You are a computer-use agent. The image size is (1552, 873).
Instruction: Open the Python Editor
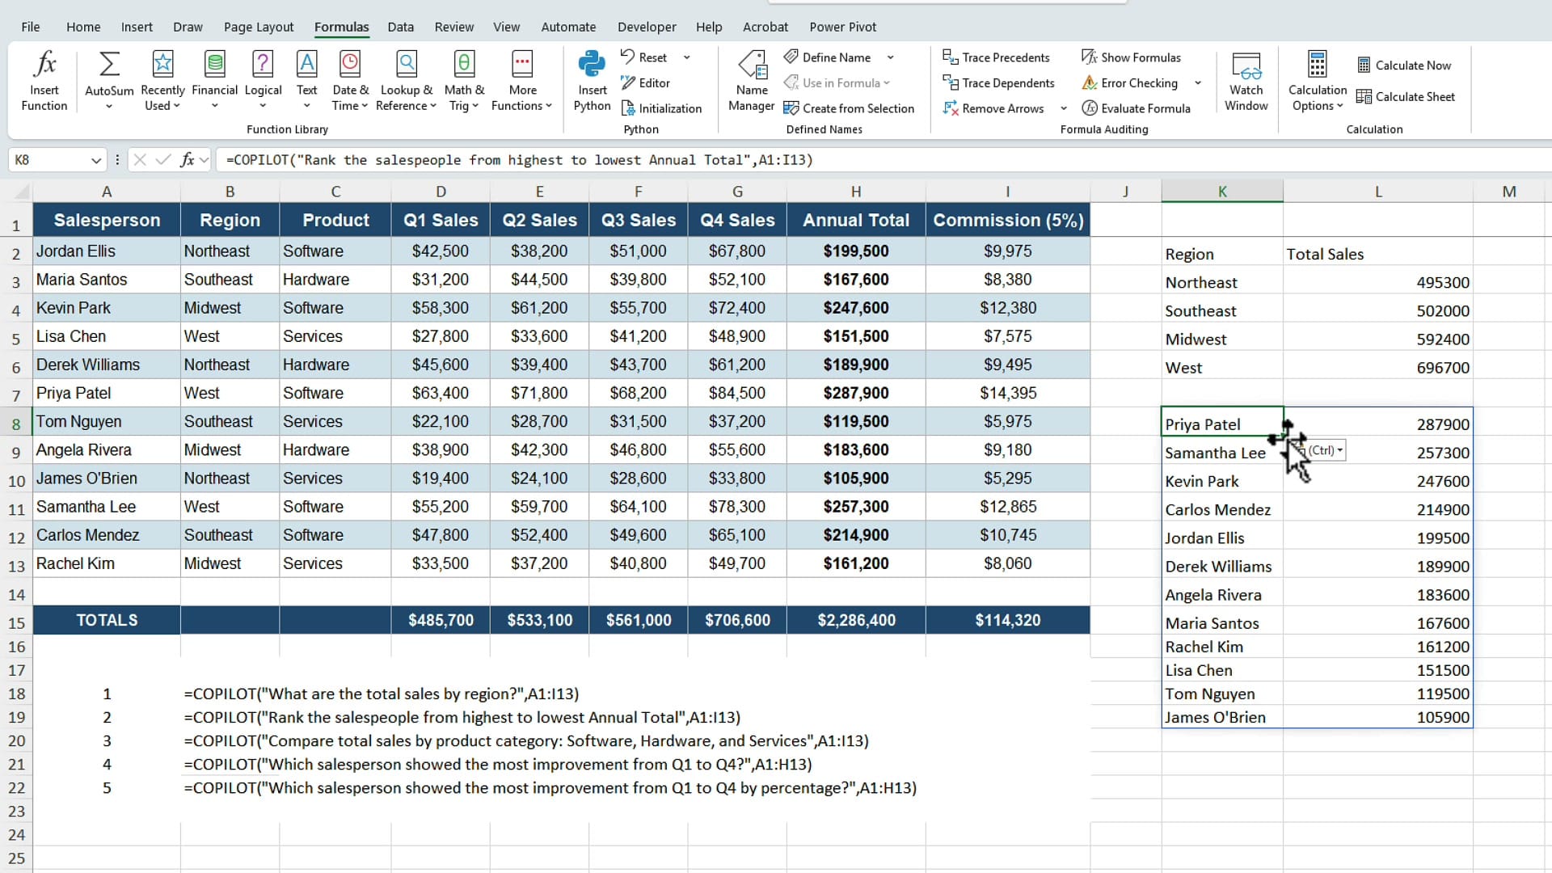coord(645,82)
